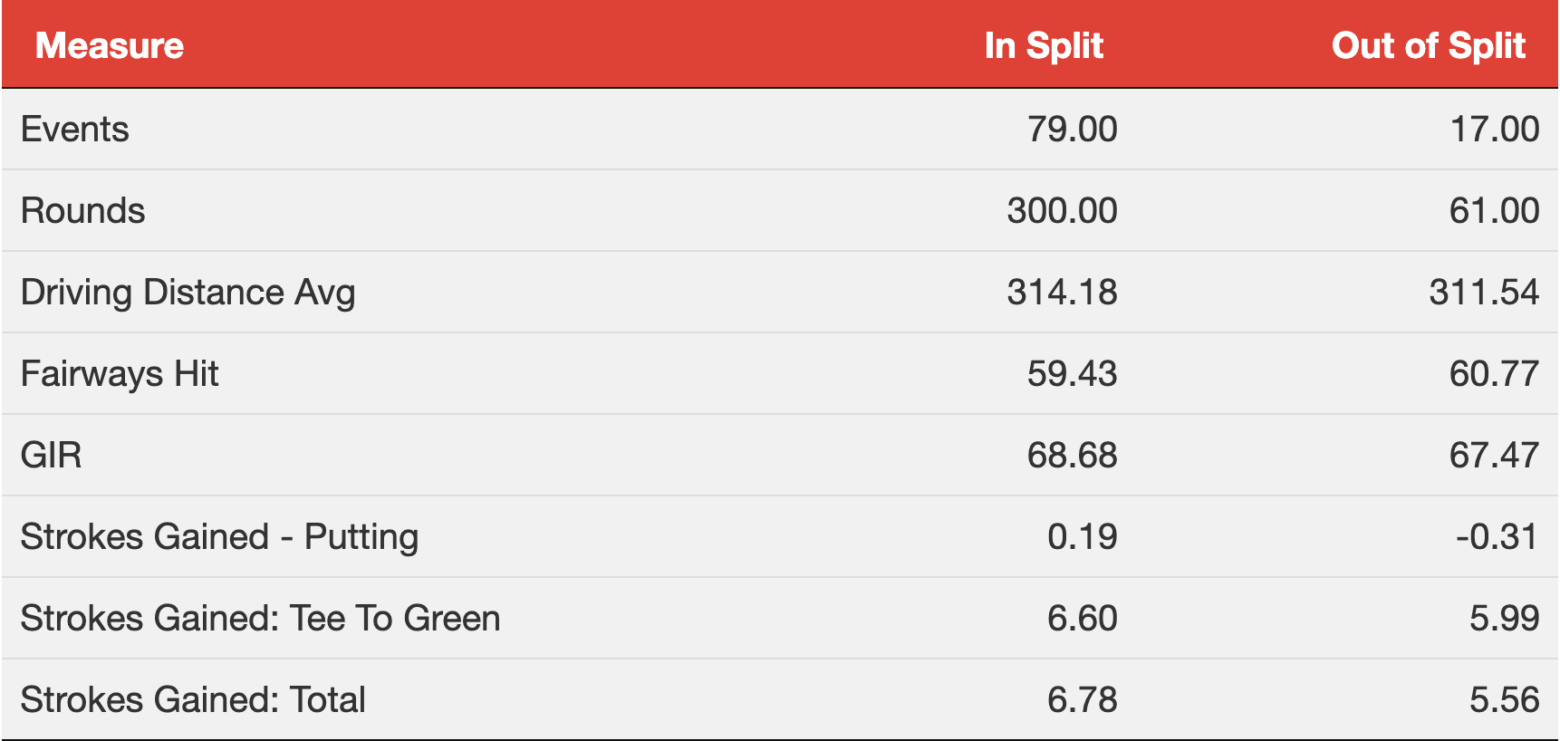Click the In Split column header

[x=1044, y=46]
